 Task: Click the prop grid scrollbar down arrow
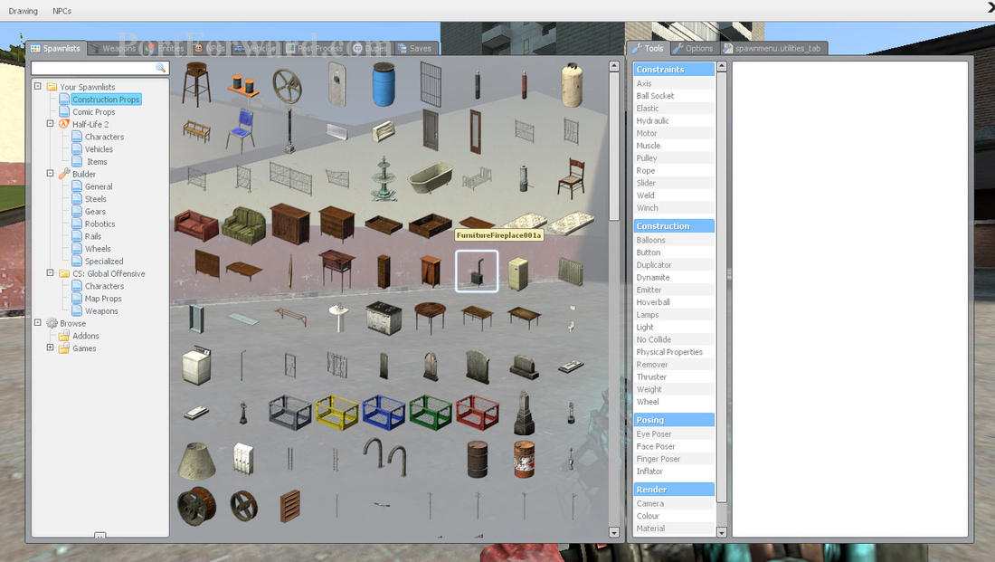613,533
